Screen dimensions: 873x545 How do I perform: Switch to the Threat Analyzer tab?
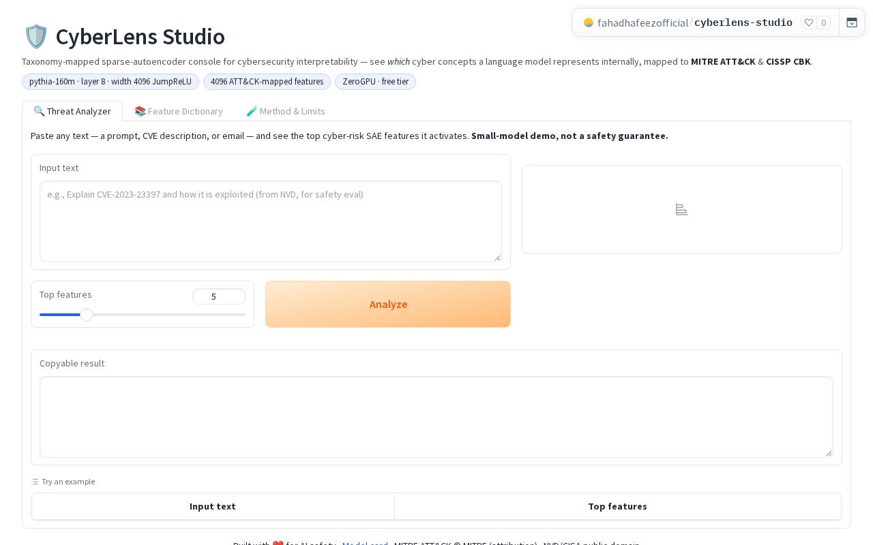point(72,111)
